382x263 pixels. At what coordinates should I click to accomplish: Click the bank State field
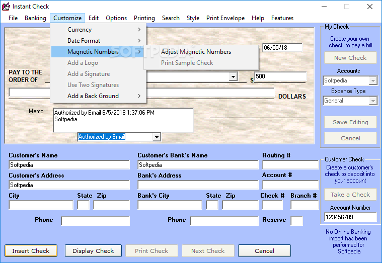pos(212,205)
